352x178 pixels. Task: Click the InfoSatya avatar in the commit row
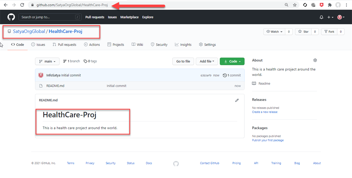pos(41,75)
